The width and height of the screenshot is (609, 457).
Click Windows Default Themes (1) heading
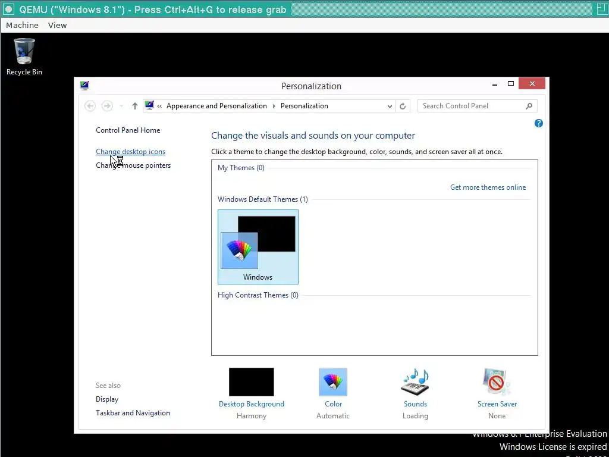(x=262, y=199)
